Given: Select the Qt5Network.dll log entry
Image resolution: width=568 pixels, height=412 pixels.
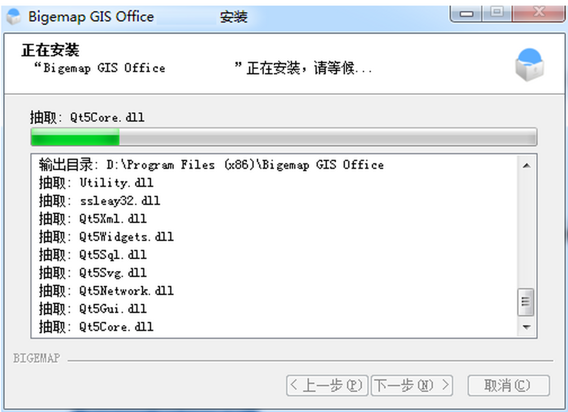Looking at the screenshot, I should (x=106, y=290).
